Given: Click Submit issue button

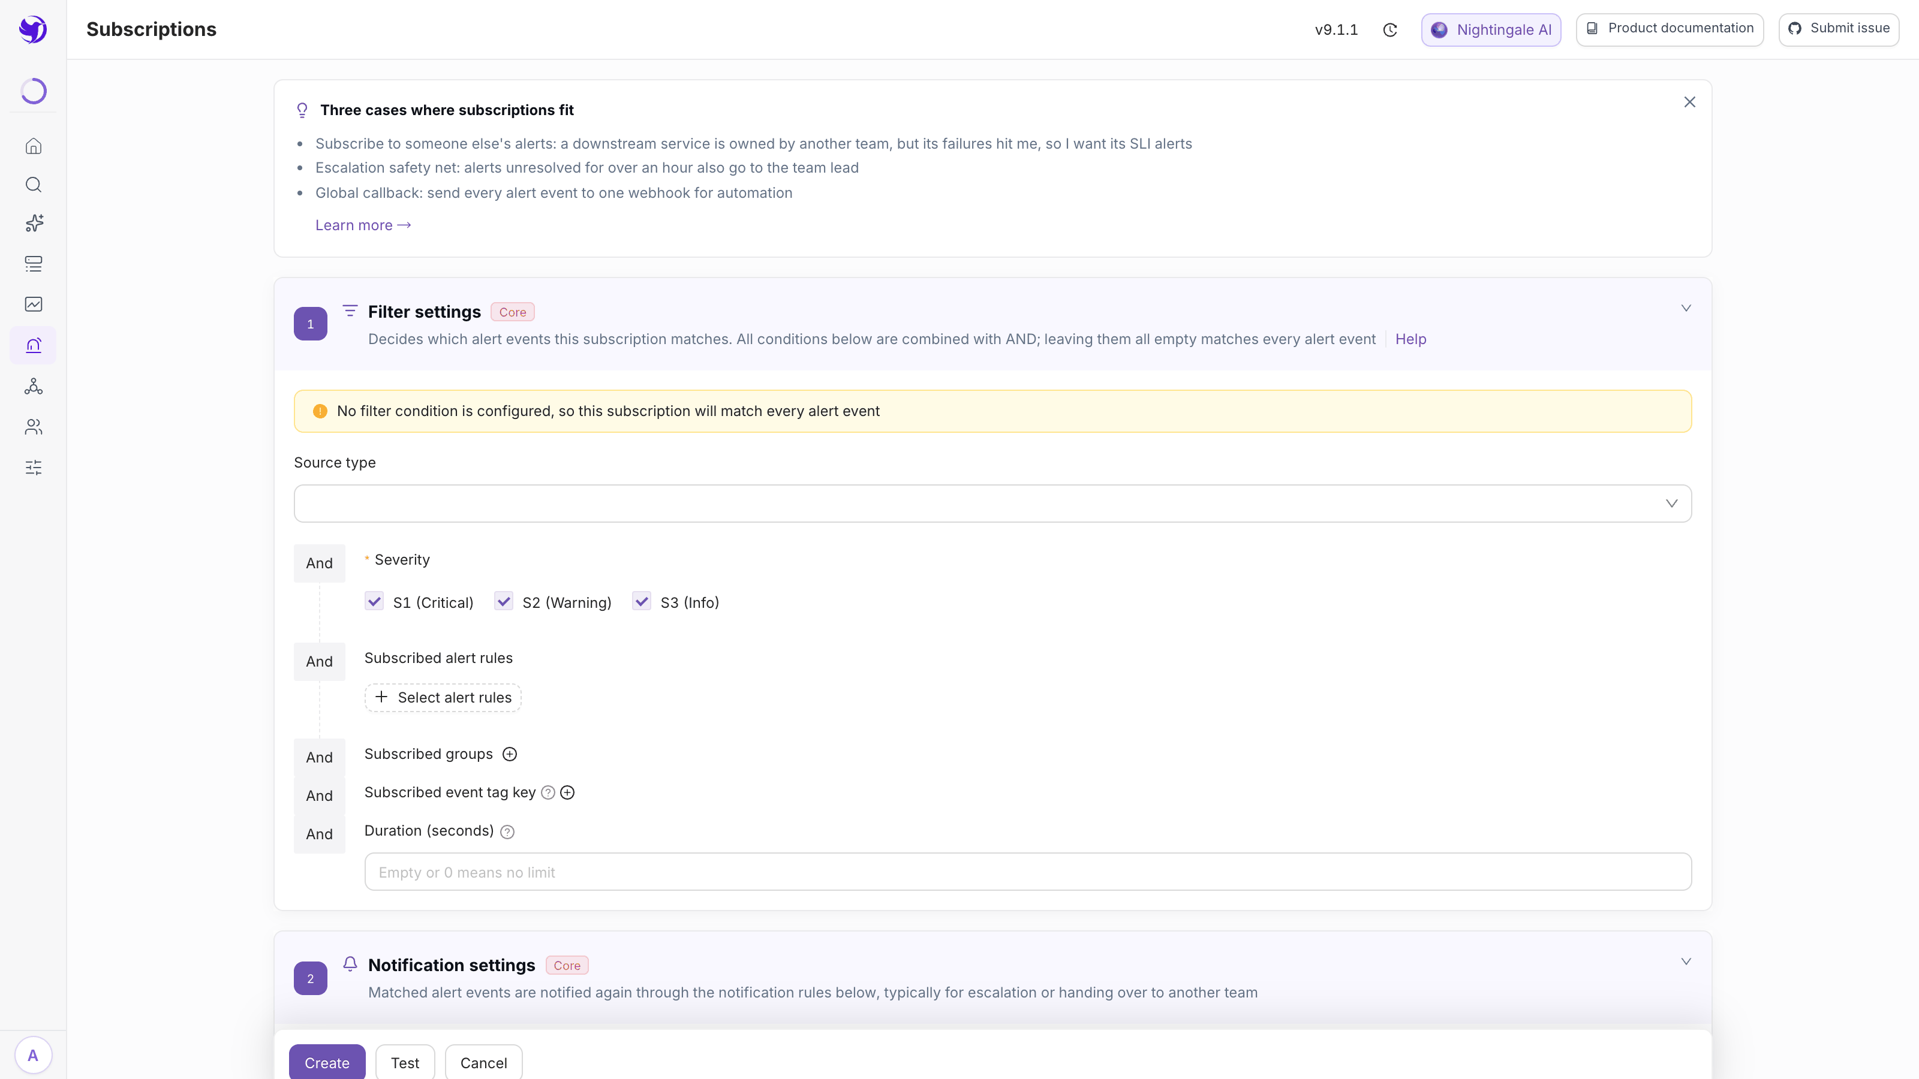Looking at the screenshot, I should tap(1839, 30).
